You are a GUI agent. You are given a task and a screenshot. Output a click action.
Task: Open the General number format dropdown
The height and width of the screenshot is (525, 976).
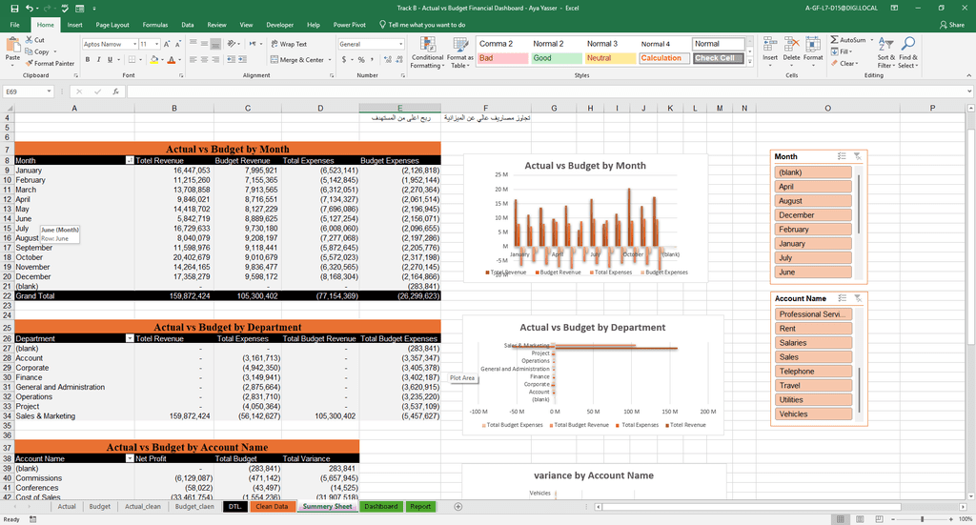pos(401,44)
